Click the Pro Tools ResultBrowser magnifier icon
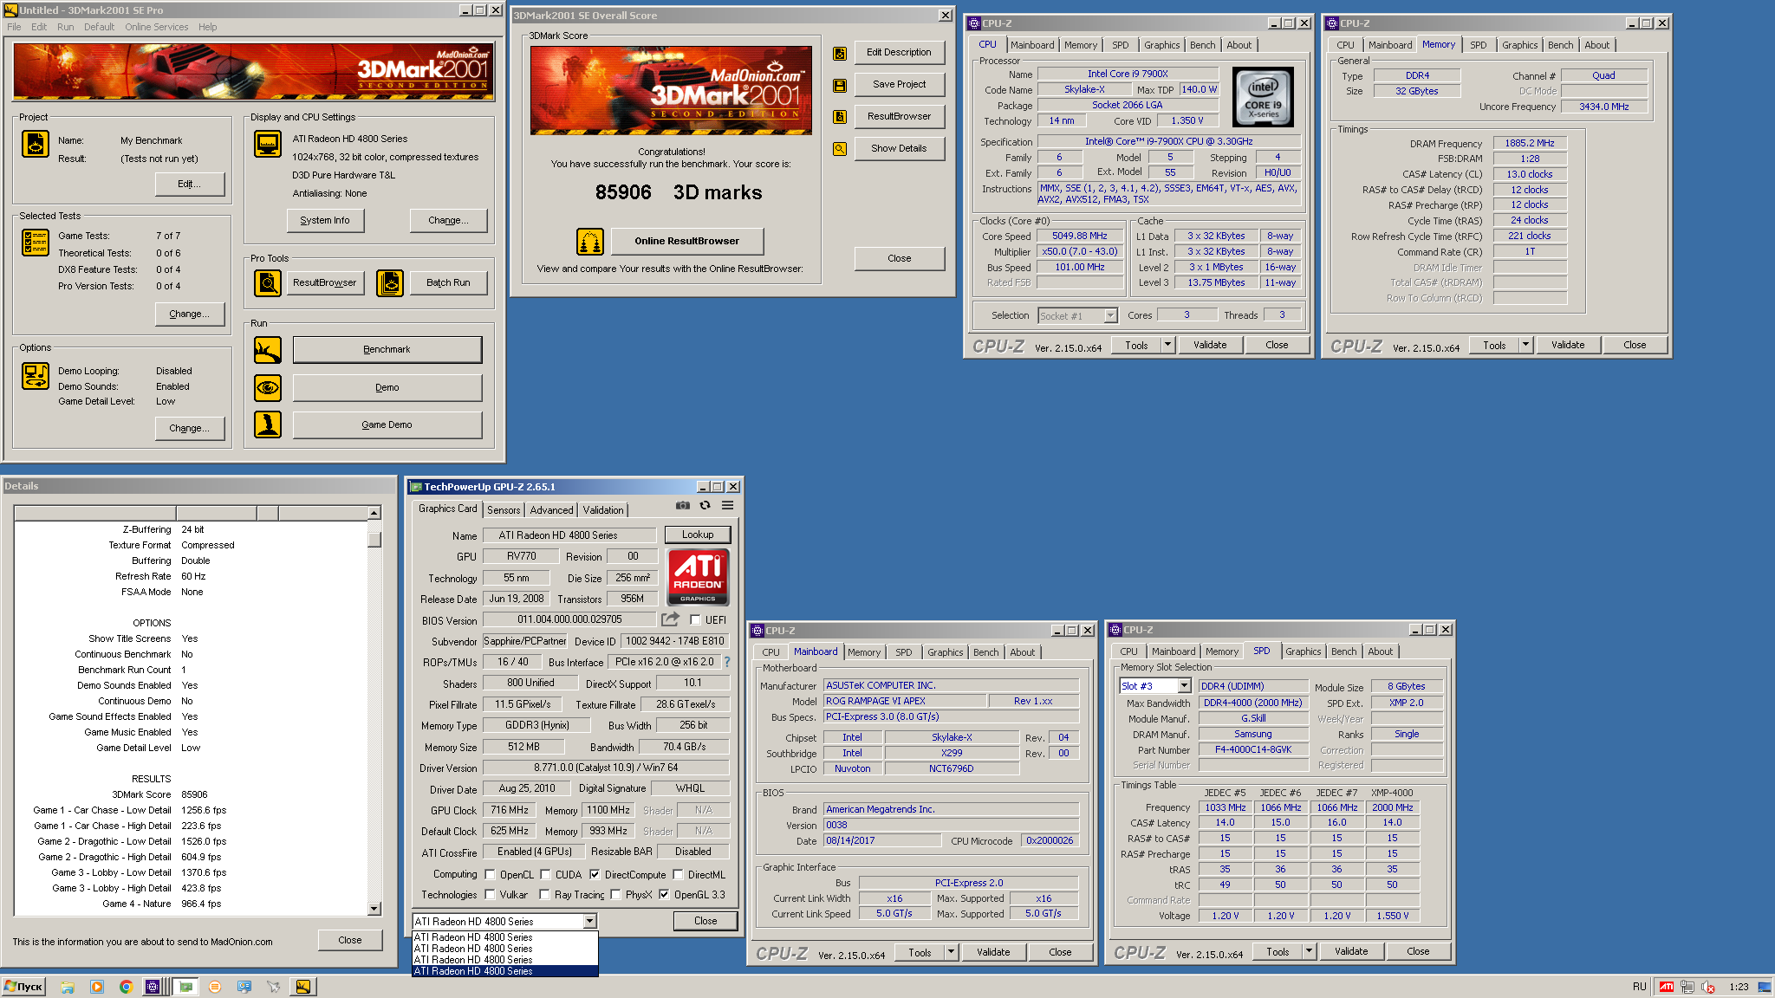The height and width of the screenshot is (998, 1775). pos(268,283)
